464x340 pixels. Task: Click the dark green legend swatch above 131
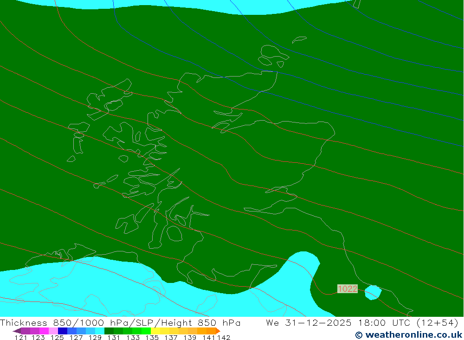(x=109, y=331)
